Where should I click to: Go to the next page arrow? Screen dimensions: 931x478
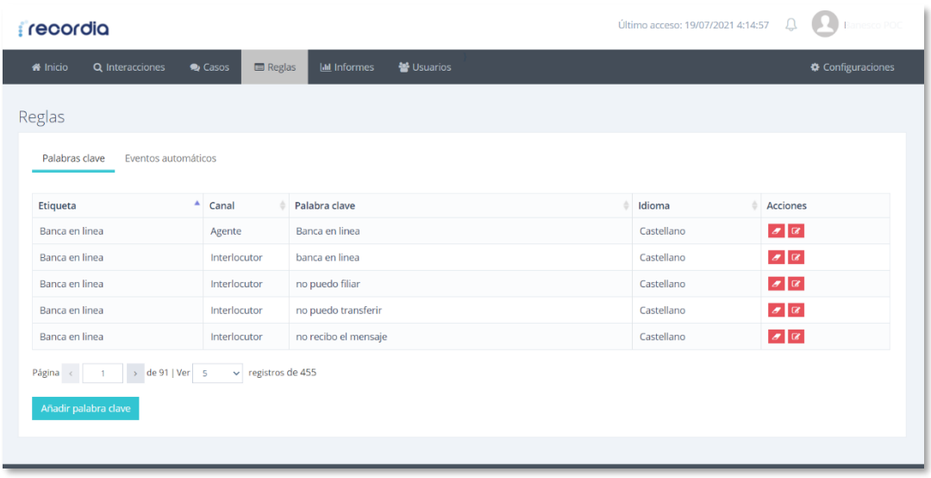[x=135, y=374]
